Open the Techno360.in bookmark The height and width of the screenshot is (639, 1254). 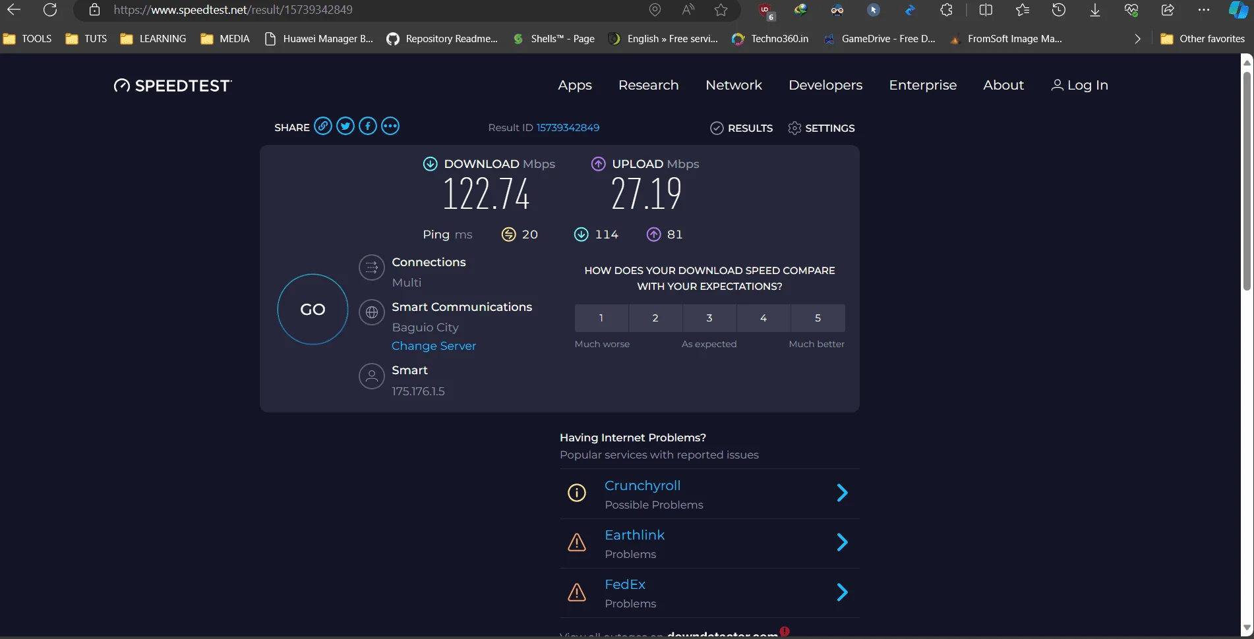[x=770, y=39]
